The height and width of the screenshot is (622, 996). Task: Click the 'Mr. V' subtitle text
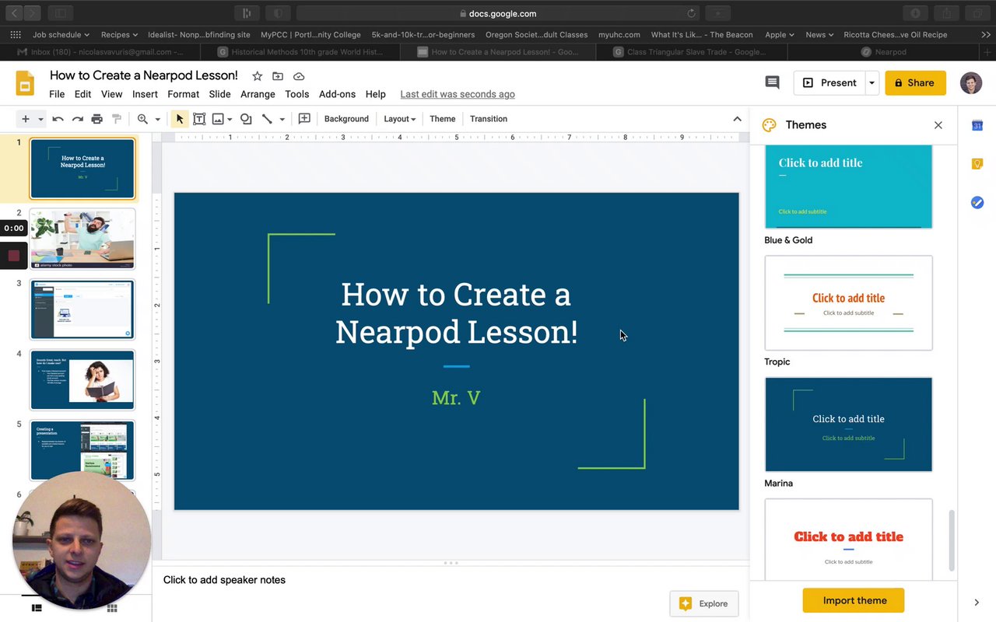[x=456, y=398]
